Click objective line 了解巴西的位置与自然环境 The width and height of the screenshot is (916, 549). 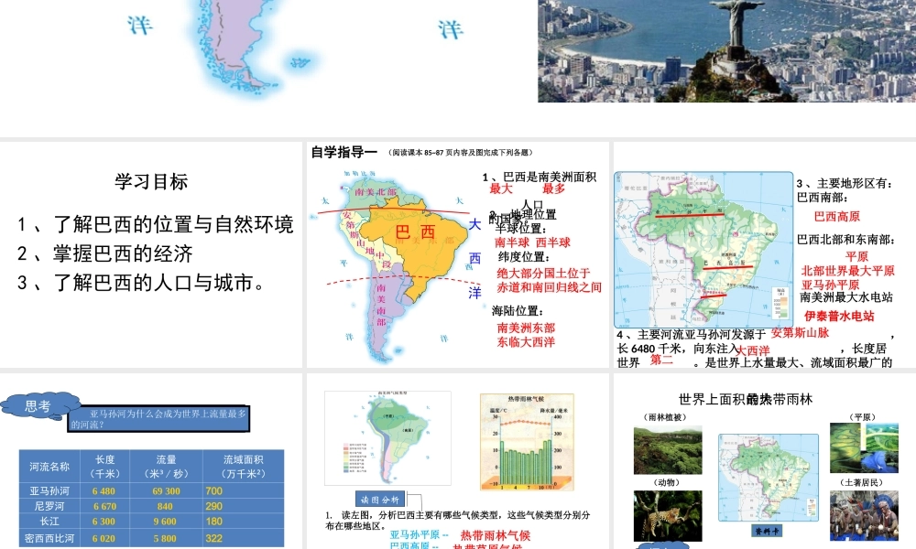click(156, 224)
